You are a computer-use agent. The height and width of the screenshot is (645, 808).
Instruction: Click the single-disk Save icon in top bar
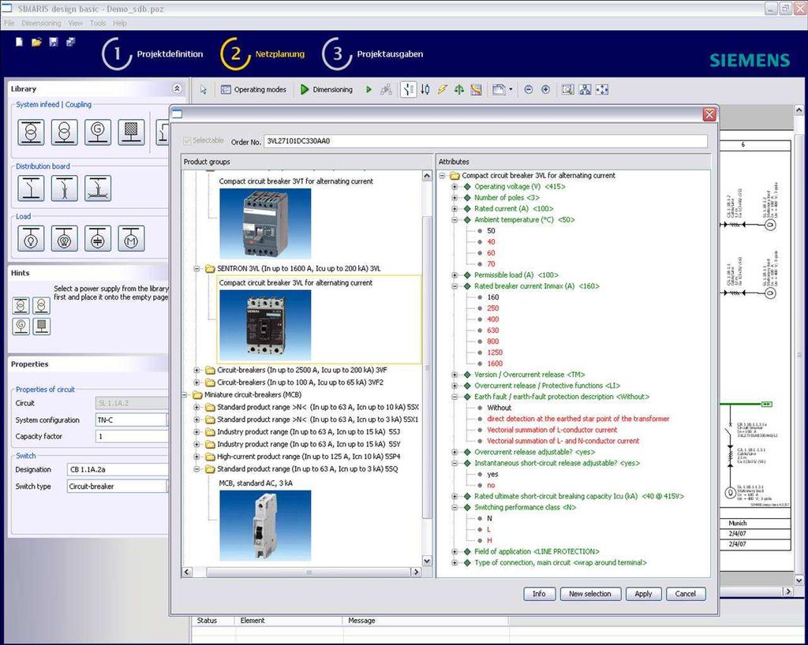pyautogui.click(x=54, y=42)
